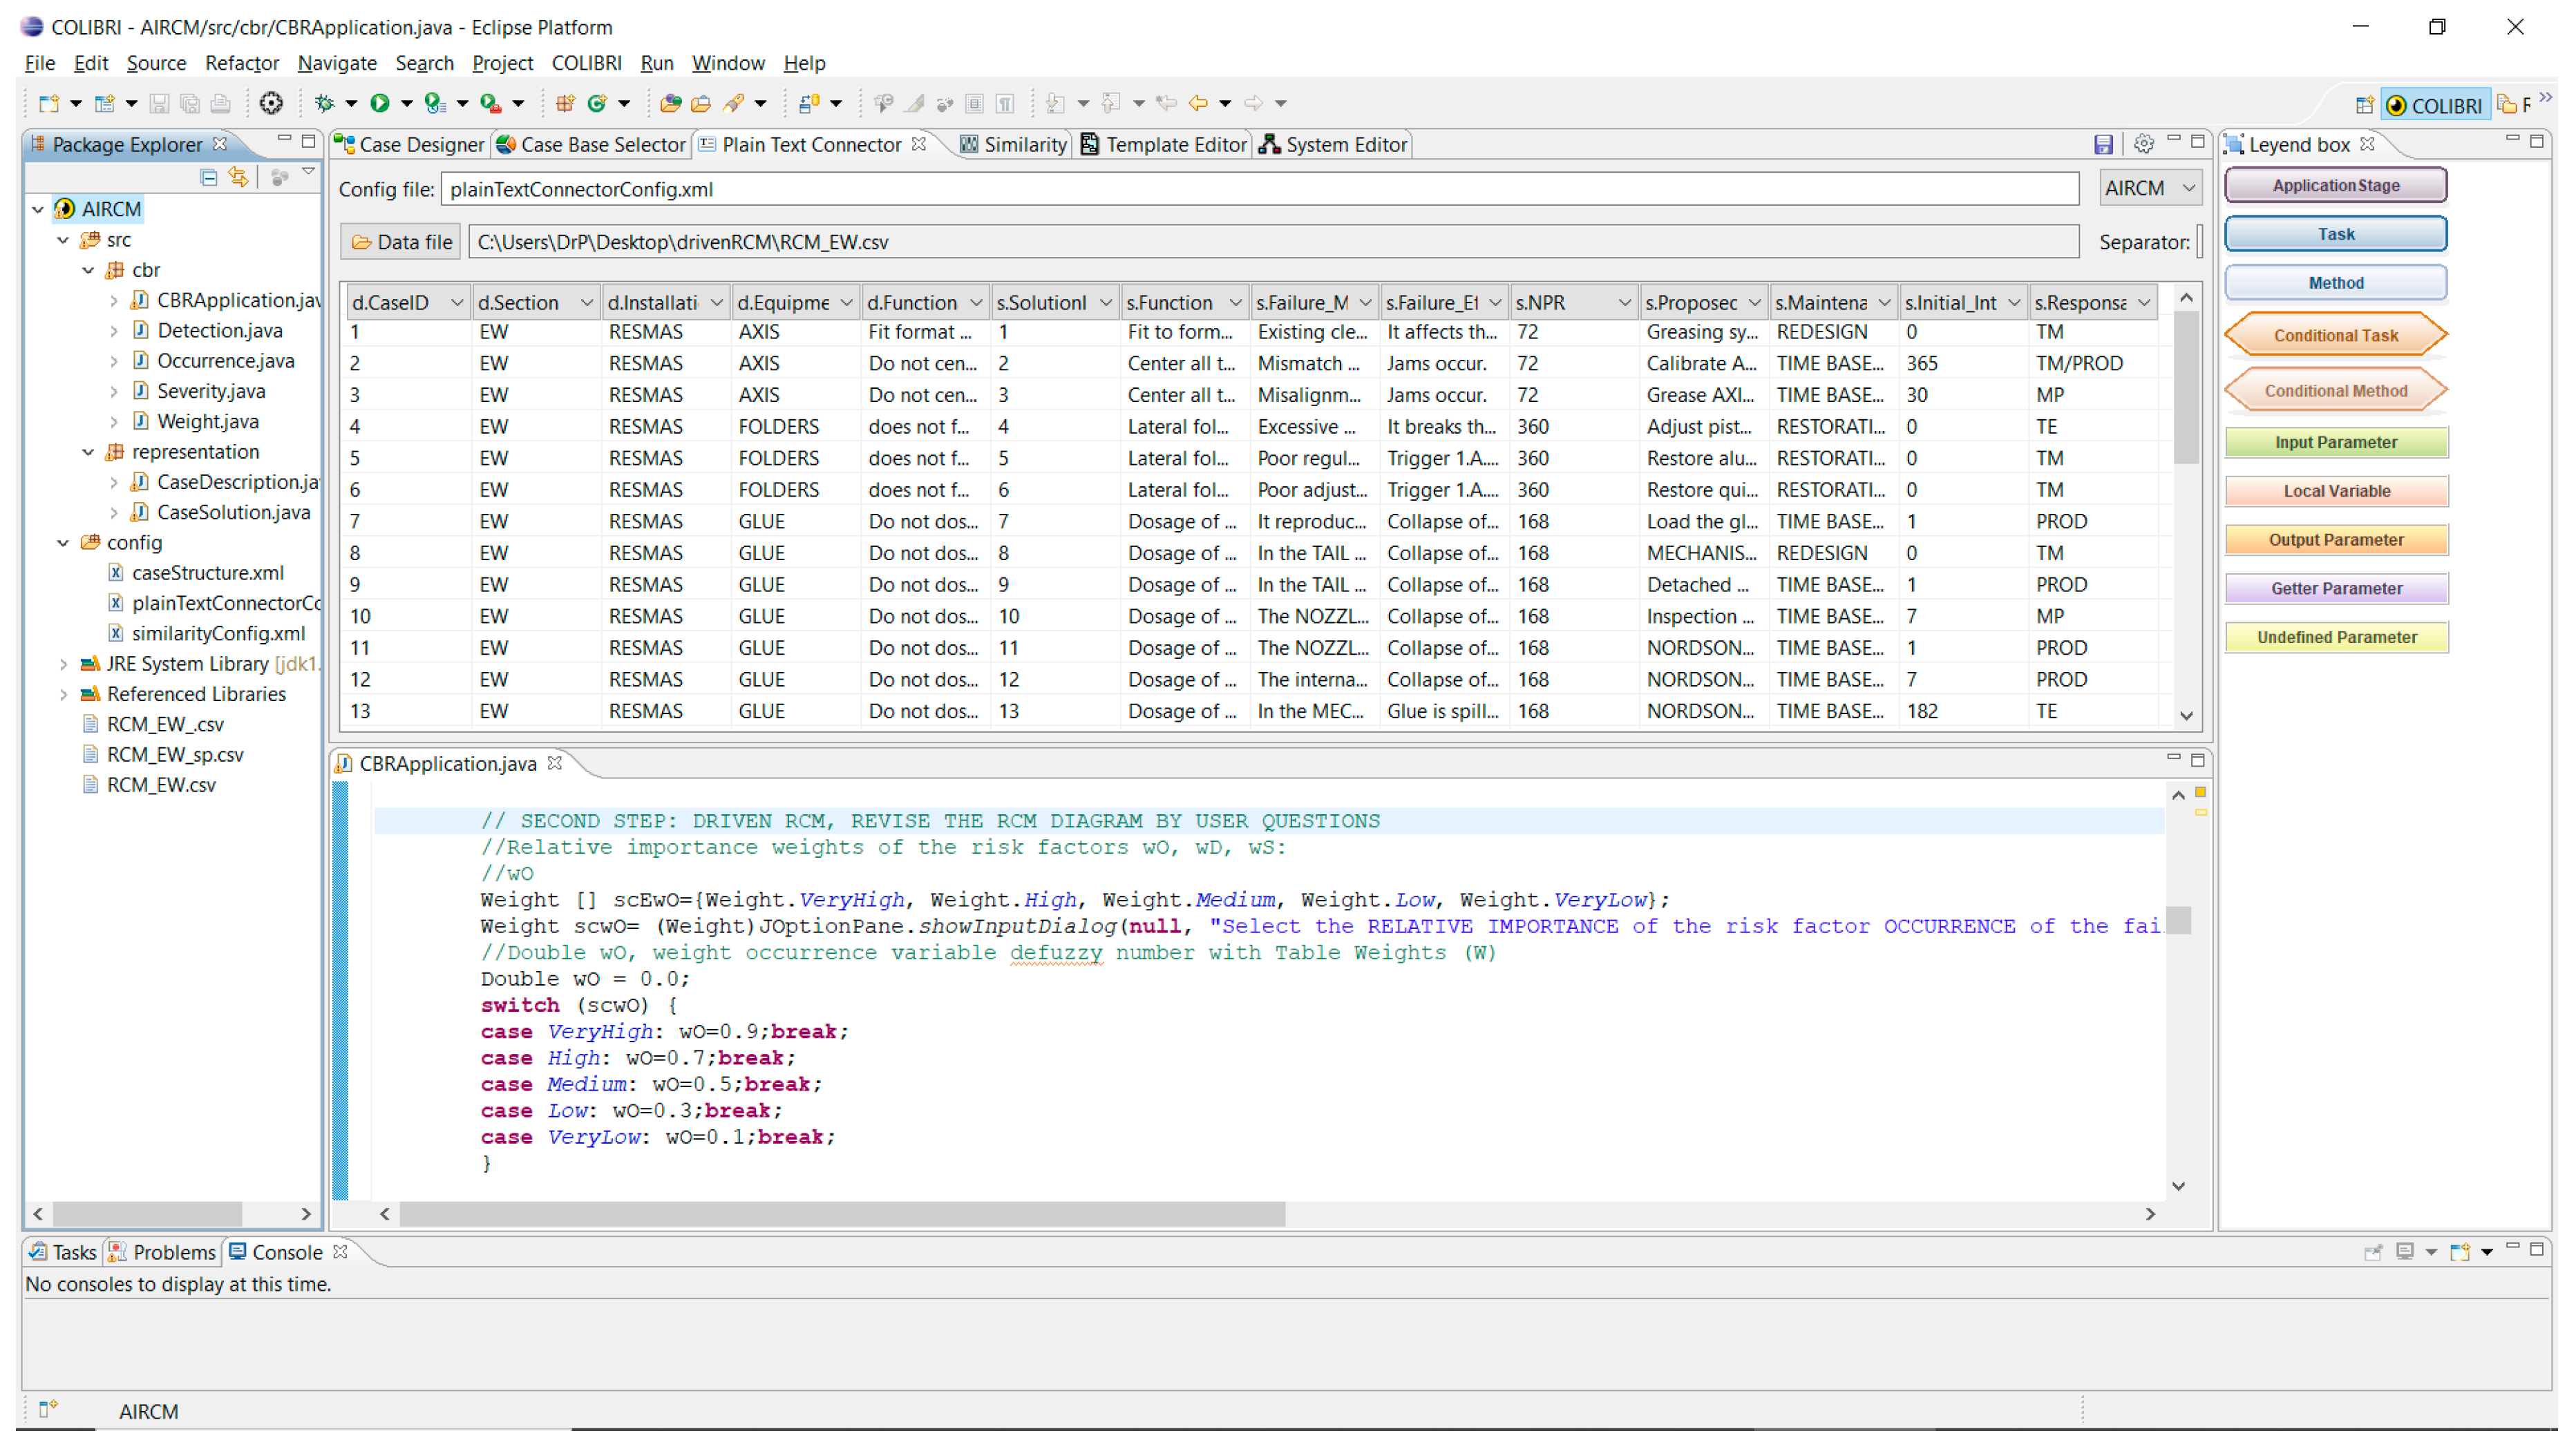The height and width of the screenshot is (1449, 2576).
Task: Open similarityConfig.xml in Package Explorer
Action: point(218,633)
